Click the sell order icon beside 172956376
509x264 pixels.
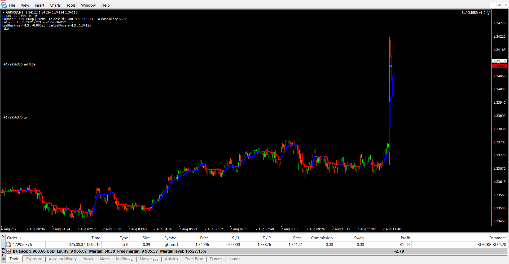pos(9,245)
